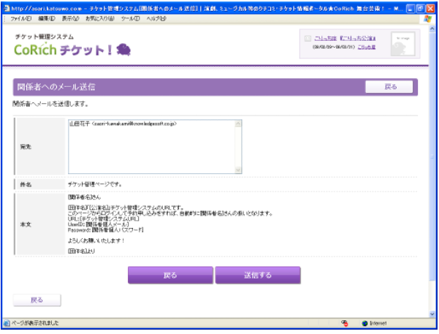Click the white 戻る button in header bar
The height and width of the screenshot is (334, 439).
(390, 87)
